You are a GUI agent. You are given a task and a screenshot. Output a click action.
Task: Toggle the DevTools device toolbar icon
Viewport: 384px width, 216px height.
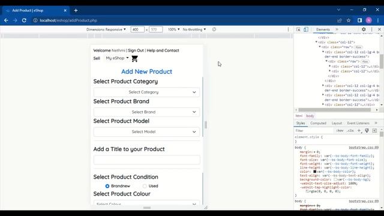click(306, 29)
